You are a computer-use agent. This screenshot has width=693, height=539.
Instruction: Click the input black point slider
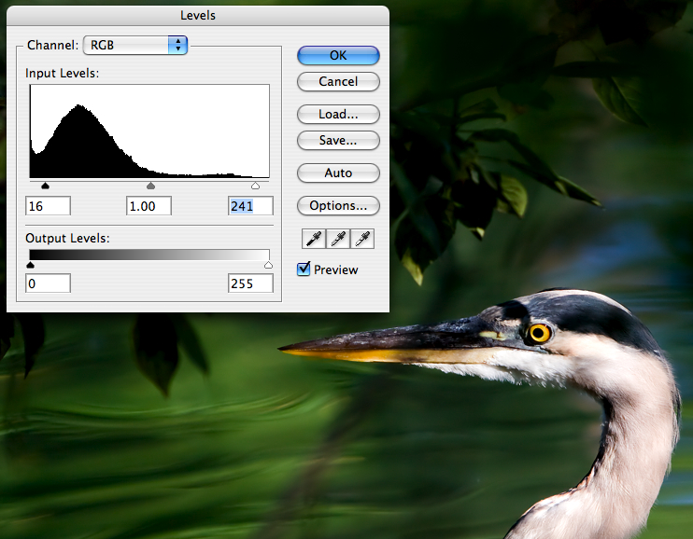45,186
